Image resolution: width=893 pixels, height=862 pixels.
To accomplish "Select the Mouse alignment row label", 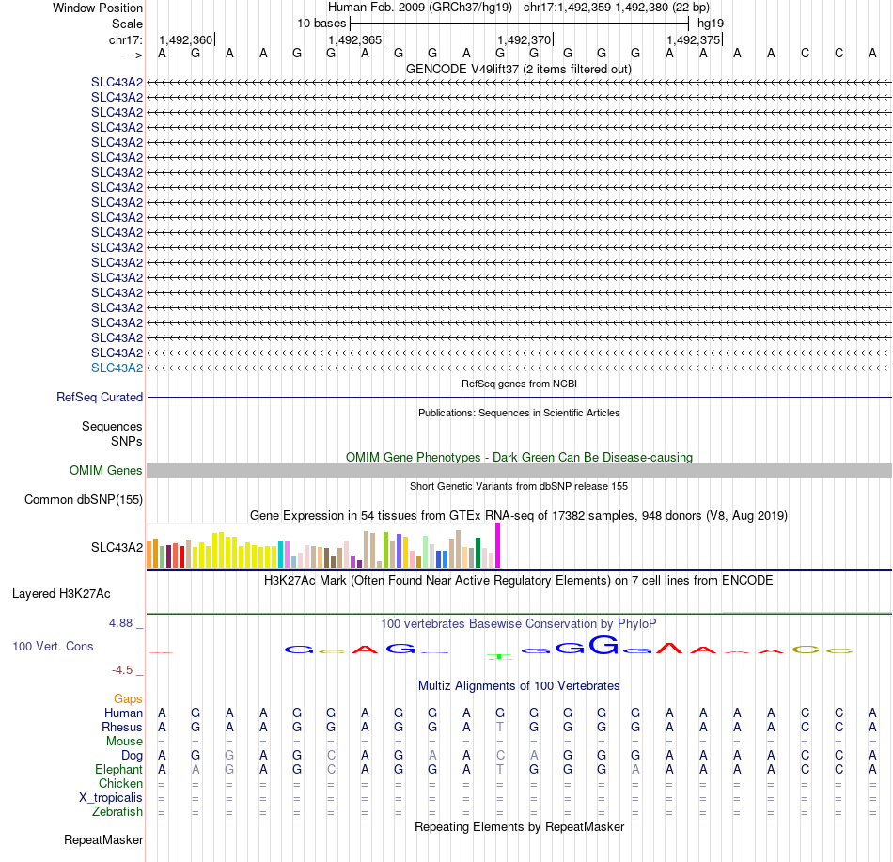I will 124,742.
